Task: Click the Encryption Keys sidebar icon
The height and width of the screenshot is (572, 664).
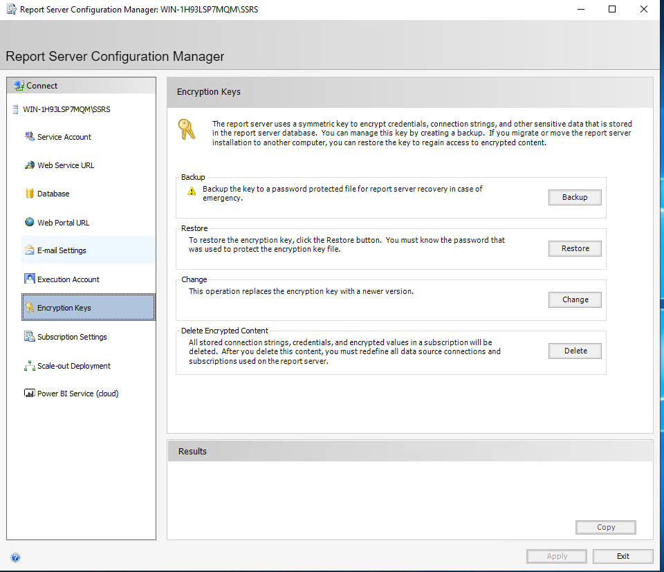Action: point(28,307)
